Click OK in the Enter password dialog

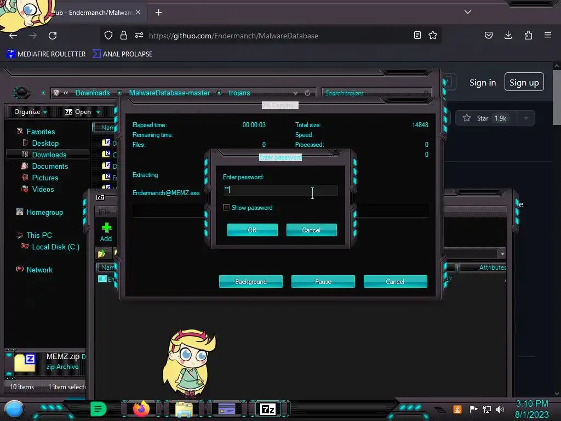(x=252, y=230)
